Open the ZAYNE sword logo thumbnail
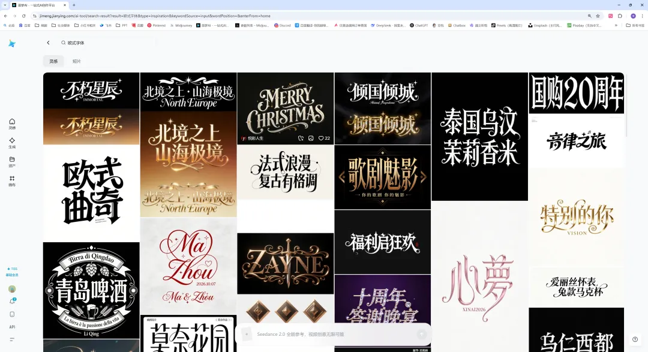Image resolution: width=648 pixels, height=352 pixels. pos(286,264)
